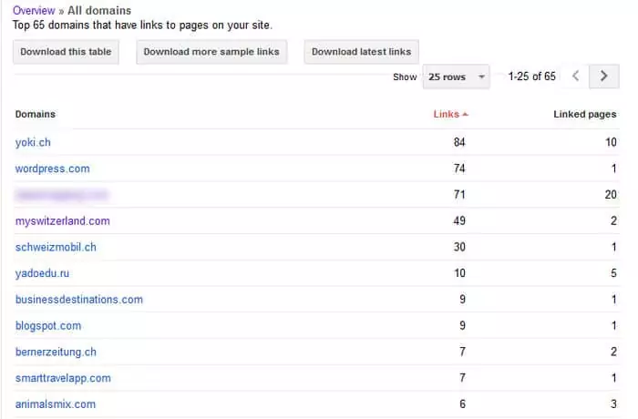Screen dimensions: 638x419
Task: Click the 10 links value for yadoedu.ru
Action: [x=459, y=273]
